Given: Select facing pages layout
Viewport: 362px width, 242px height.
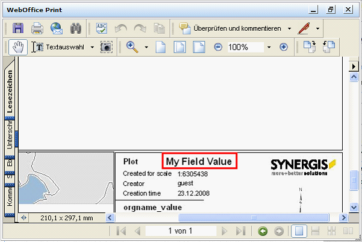Looking at the screenshot, I should pos(348,231).
